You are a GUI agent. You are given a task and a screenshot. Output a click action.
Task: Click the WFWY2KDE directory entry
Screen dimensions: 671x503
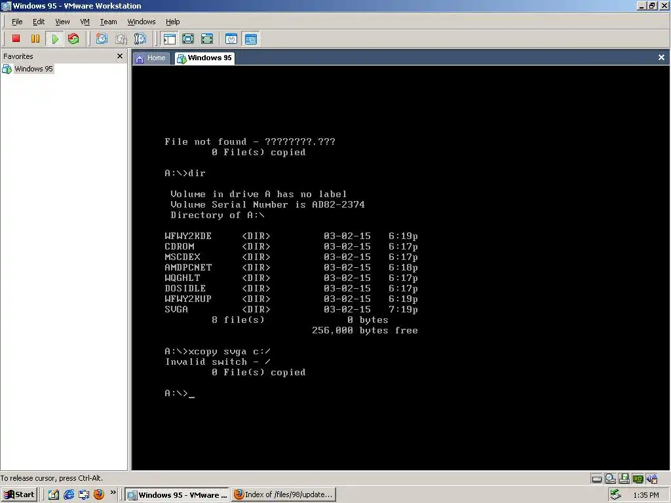pos(291,236)
